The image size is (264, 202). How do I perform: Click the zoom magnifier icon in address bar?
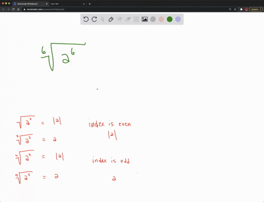click(230, 9)
